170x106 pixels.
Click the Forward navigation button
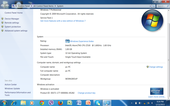(x=7, y=6)
